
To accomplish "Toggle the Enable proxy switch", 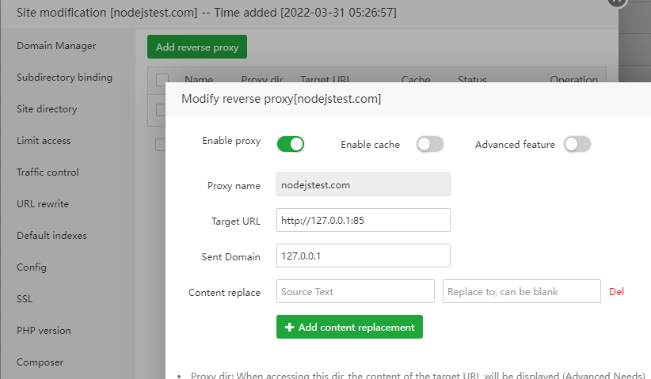I will tap(291, 144).
